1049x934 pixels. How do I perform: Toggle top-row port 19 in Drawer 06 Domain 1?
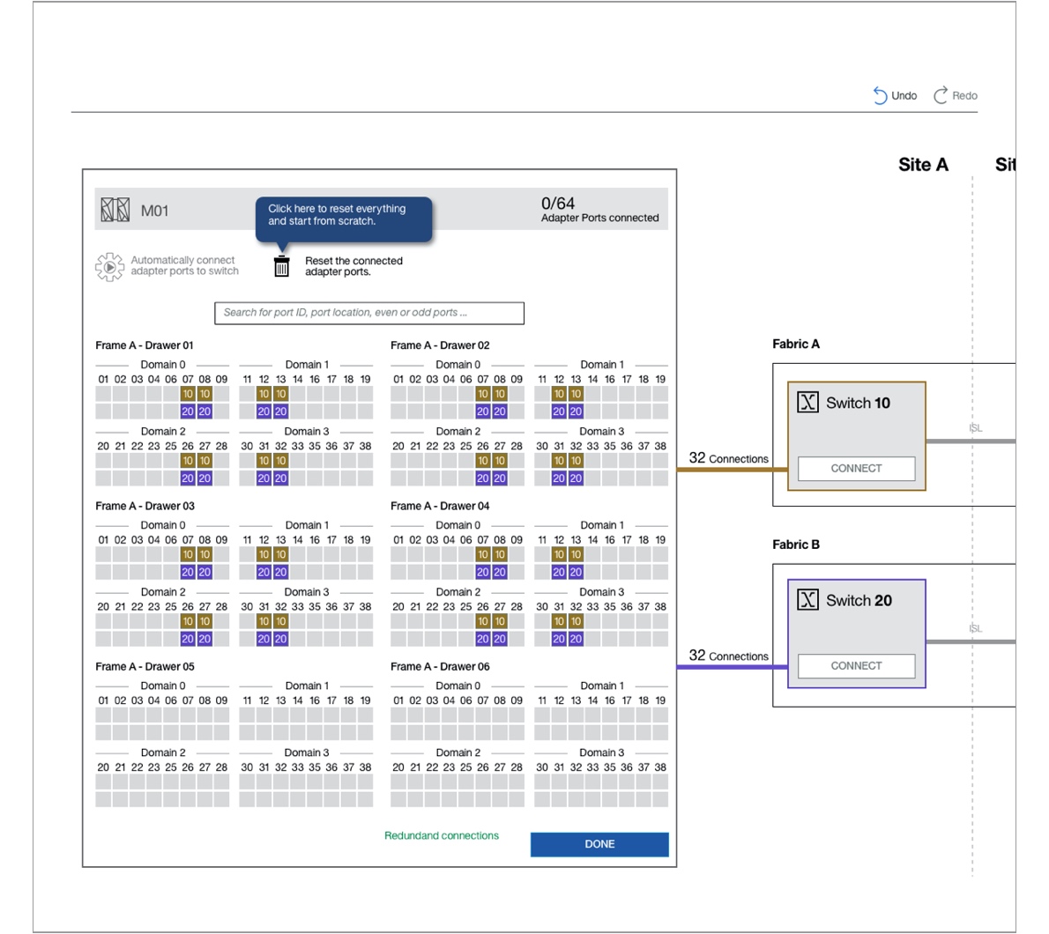[660, 715]
